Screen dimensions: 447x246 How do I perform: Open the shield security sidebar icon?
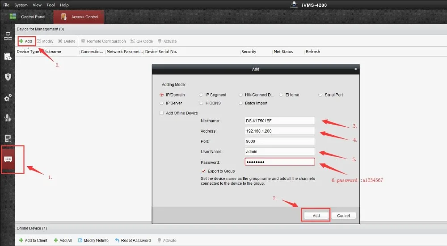[8, 77]
